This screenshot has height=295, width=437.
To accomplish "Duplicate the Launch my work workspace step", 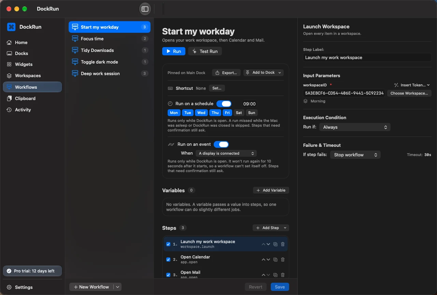I will tap(276, 244).
